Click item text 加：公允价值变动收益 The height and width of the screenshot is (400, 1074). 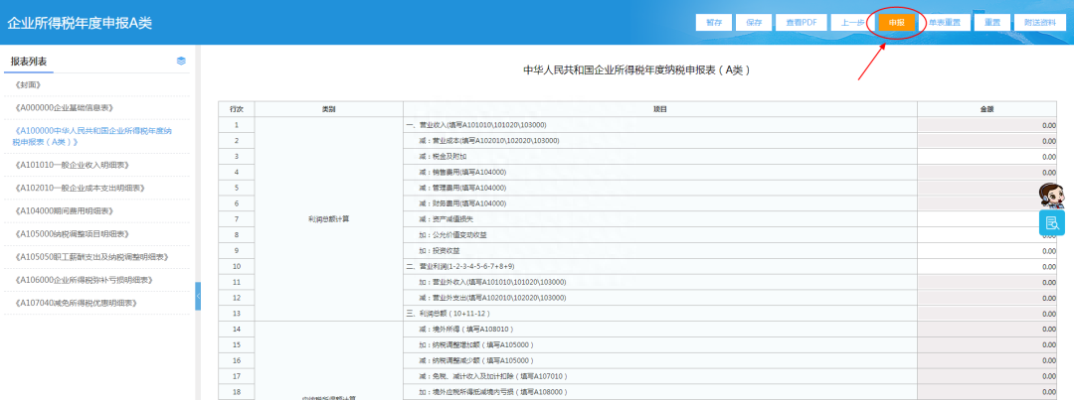coord(452,235)
